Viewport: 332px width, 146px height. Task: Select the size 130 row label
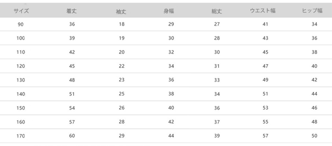coord(21,80)
